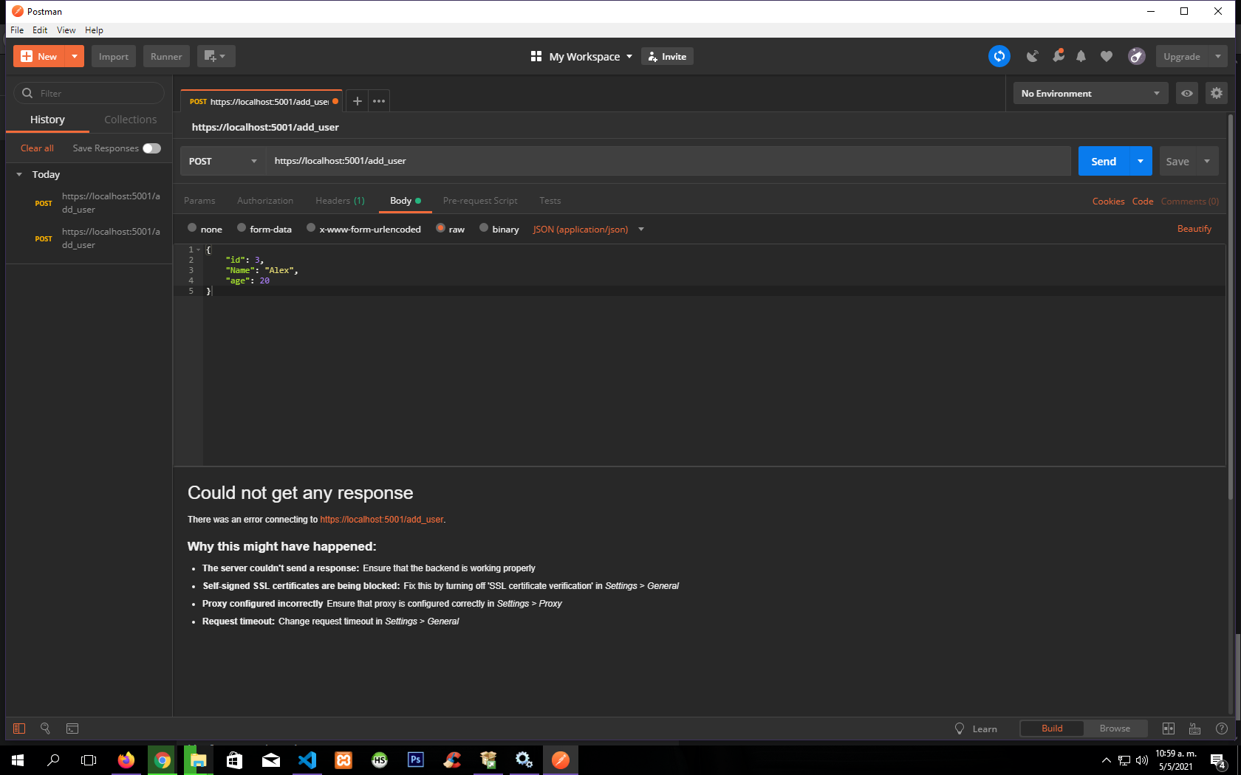Open the New button dropdown arrow
This screenshot has width=1241, height=775.
point(75,56)
